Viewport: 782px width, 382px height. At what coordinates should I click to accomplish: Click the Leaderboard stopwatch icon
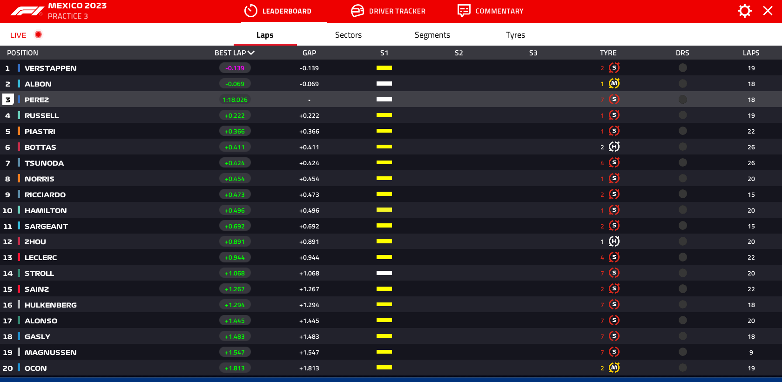(x=251, y=11)
